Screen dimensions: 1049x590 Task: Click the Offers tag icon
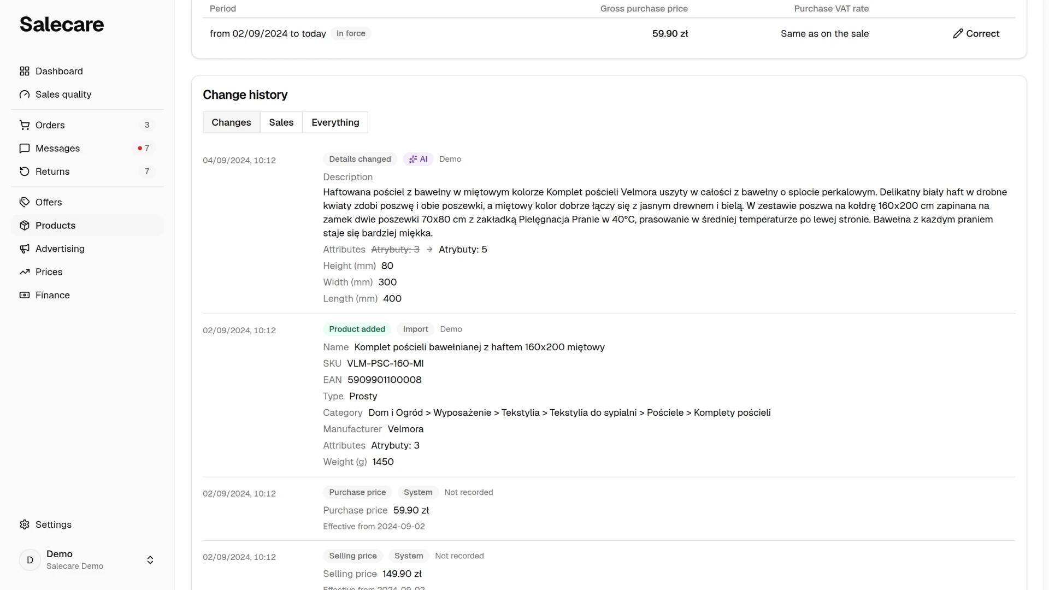[25, 202]
